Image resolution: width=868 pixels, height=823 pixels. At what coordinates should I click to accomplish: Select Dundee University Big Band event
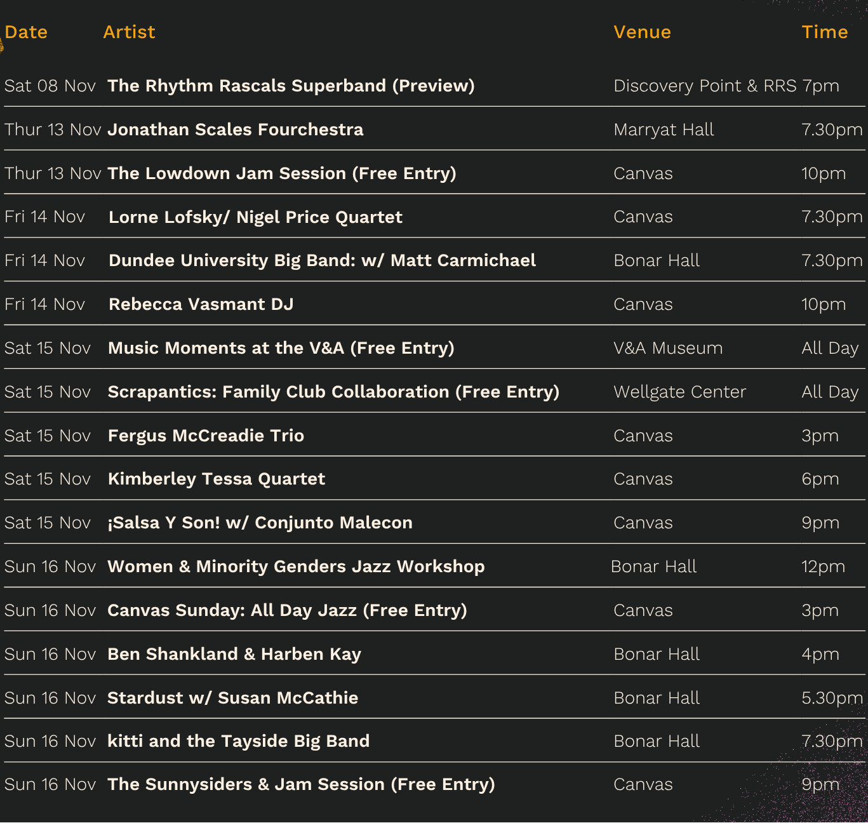pyautogui.click(x=322, y=260)
